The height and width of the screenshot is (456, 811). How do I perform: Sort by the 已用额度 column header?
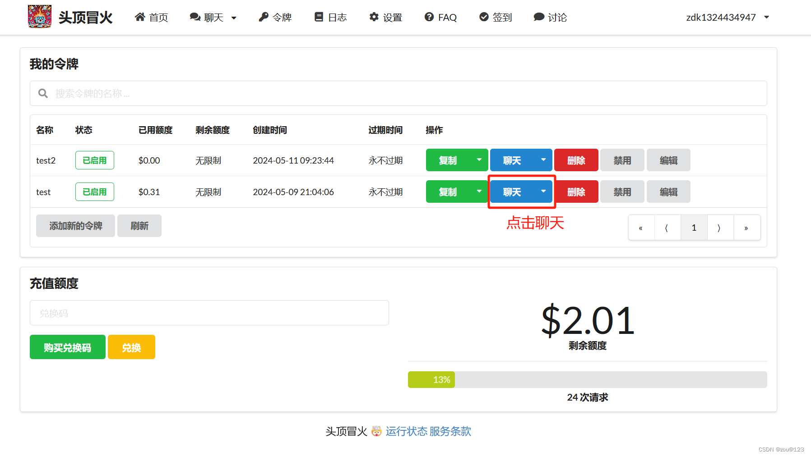point(156,130)
